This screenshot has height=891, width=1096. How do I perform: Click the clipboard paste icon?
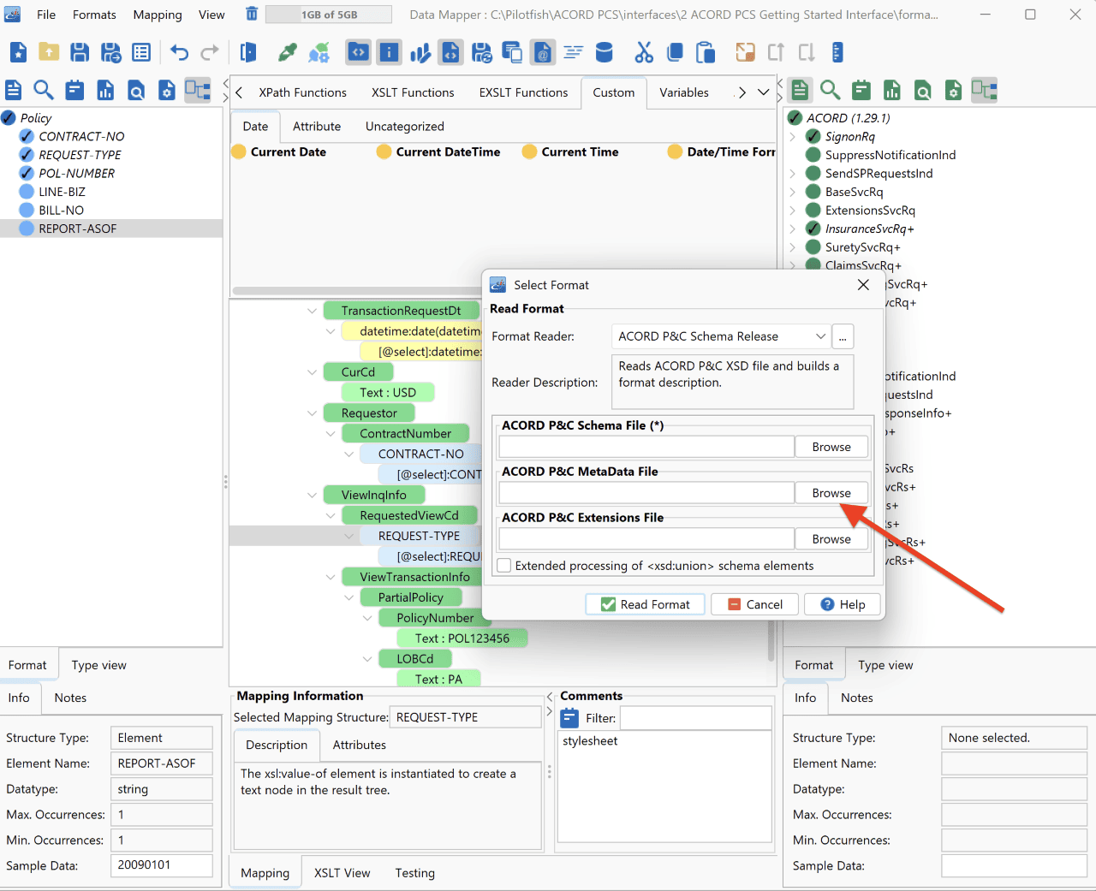[x=706, y=53]
